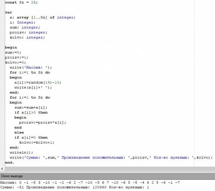The image size is (215, 191).
Task: Click the horizontal scrollbar track below code
Action: [x=110, y=169]
